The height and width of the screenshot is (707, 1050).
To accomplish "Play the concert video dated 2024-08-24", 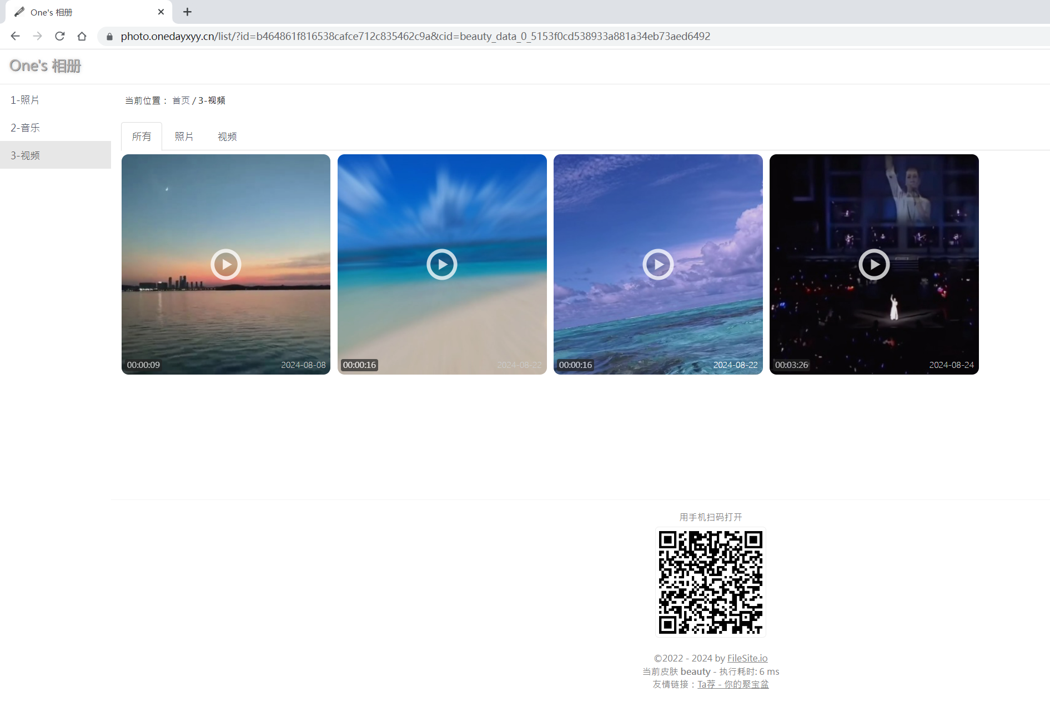I will [x=874, y=264].
